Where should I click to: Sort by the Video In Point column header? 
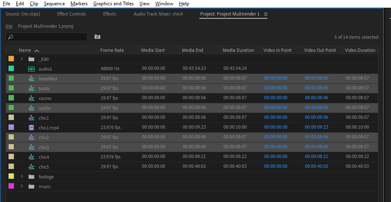click(x=277, y=50)
